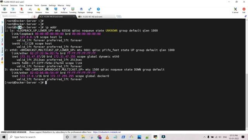The image size is (248, 140).
Task: Click the Exit toolbar icon
Action: pos(244,10)
